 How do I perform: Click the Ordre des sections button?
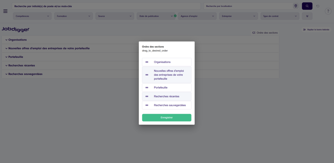[x=265, y=33]
